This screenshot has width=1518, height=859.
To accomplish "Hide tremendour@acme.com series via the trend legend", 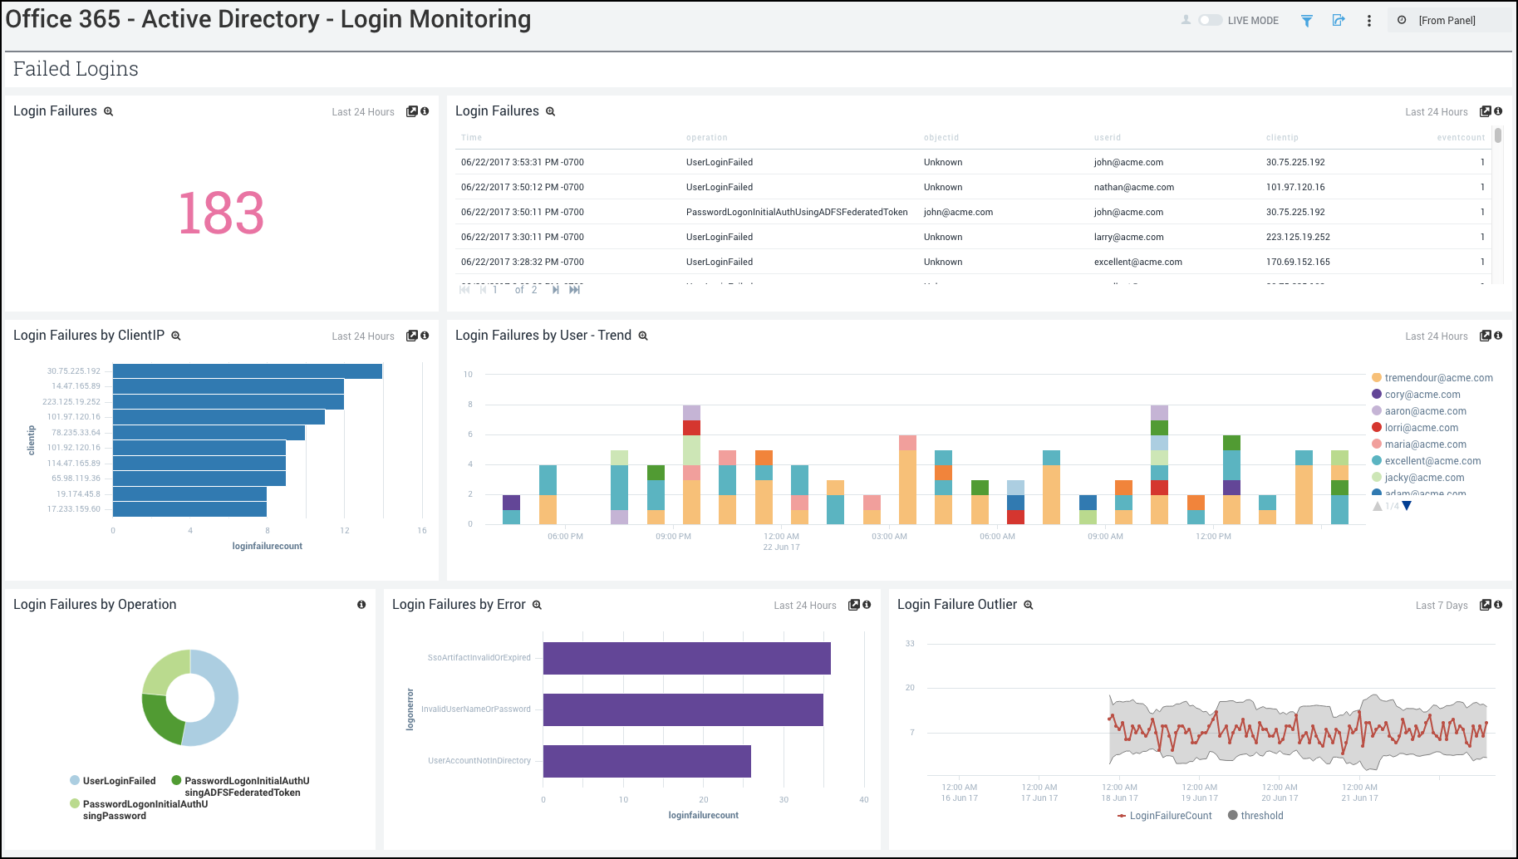I will point(1432,377).
